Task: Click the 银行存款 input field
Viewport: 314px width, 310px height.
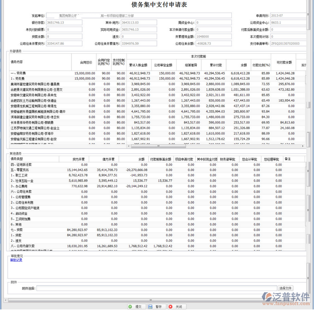Action: point(64,23)
